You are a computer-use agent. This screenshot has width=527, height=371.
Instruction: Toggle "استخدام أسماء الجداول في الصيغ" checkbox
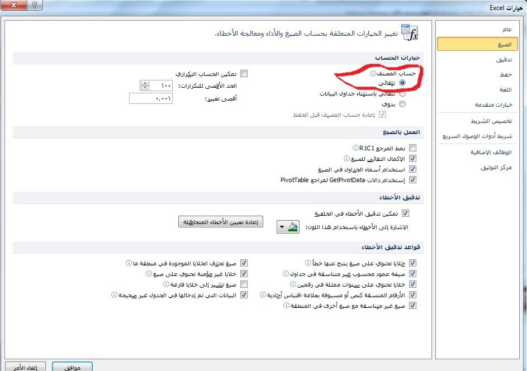pos(413,169)
